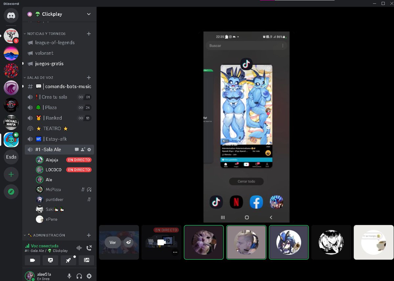This screenshot has width=394, height=281.
Task: Collapse the Administración category
Action: point(46,235)
